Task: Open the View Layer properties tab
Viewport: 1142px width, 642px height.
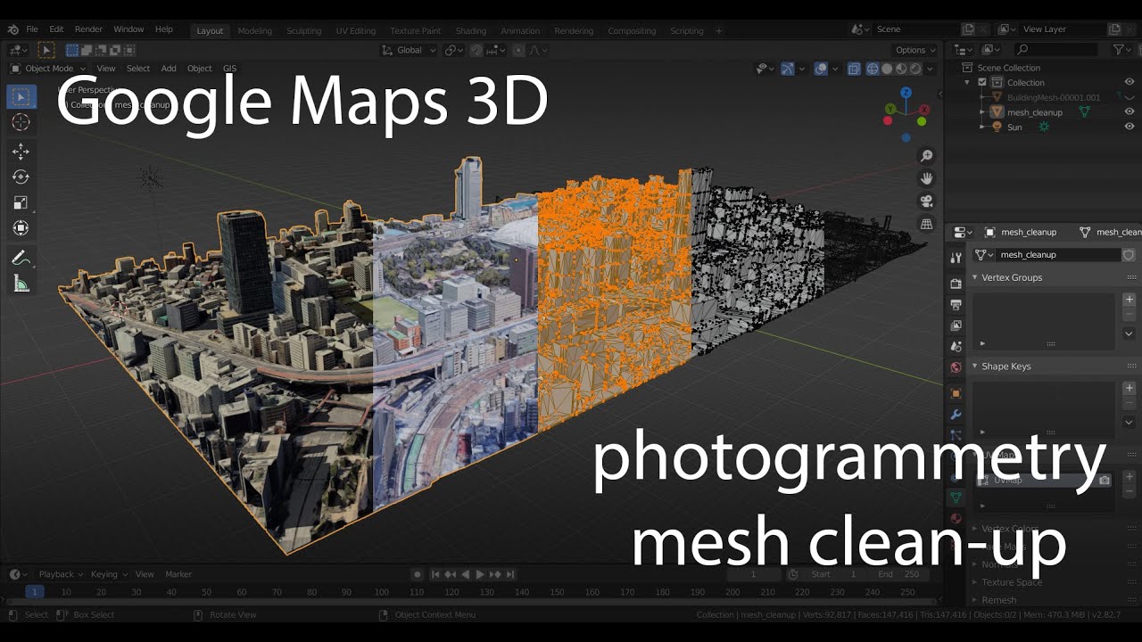Action: tap(956, 325)
